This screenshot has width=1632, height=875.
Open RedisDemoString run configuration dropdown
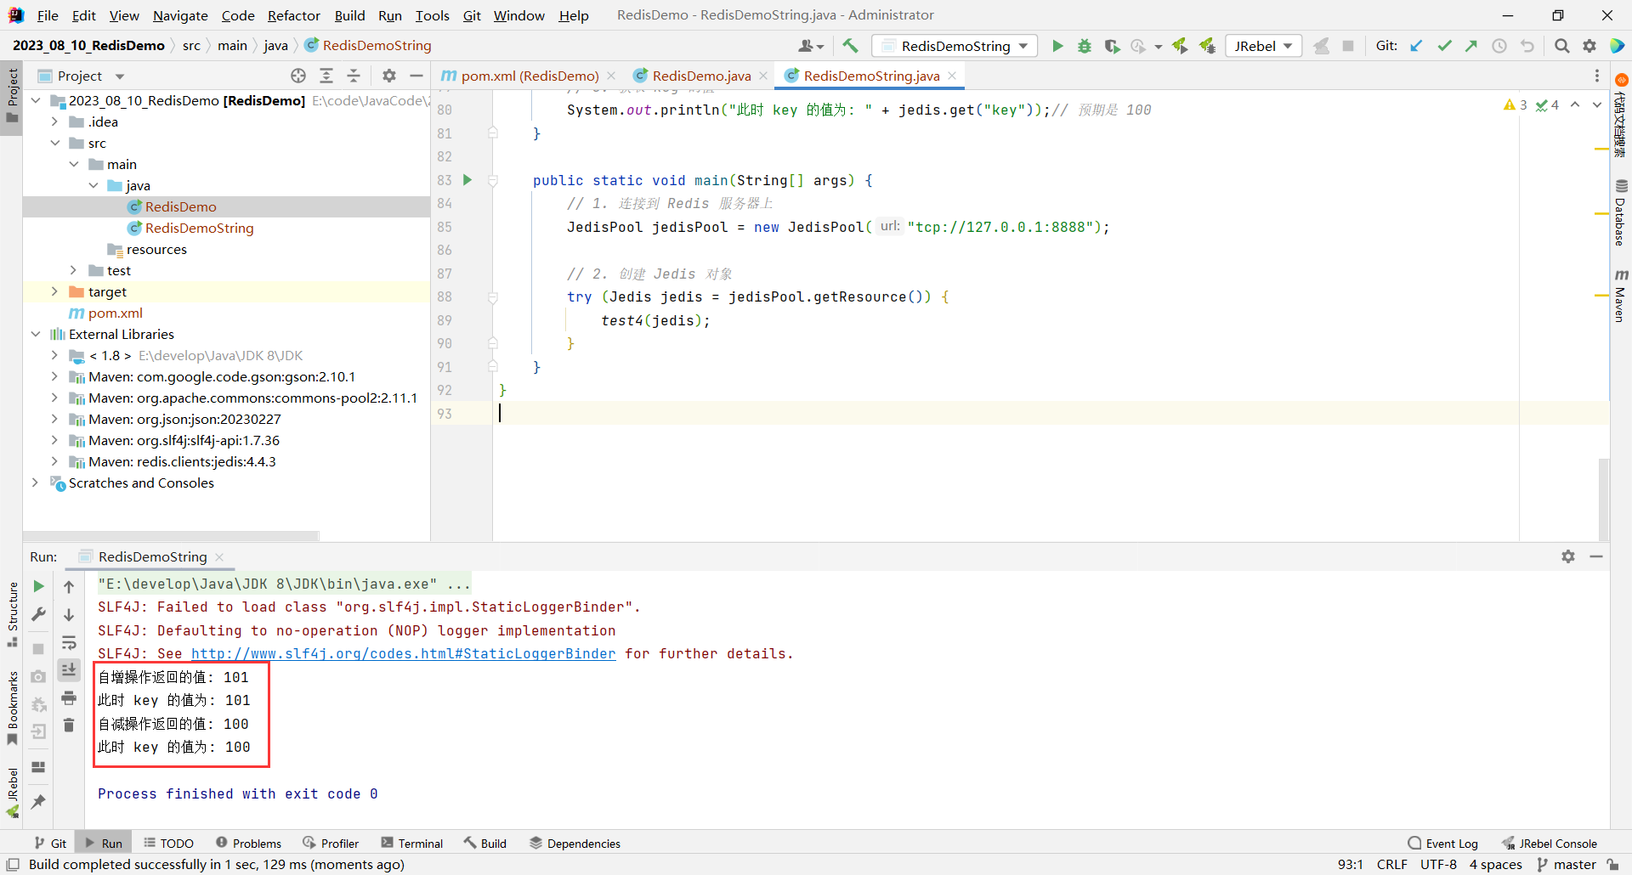click(955, 46)
